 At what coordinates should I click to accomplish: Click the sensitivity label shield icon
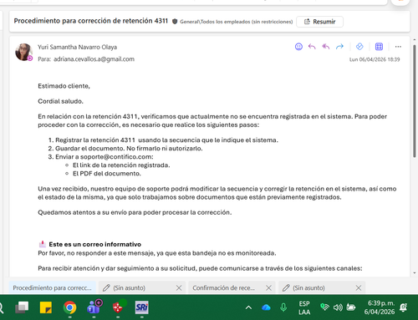click(175, 22)
